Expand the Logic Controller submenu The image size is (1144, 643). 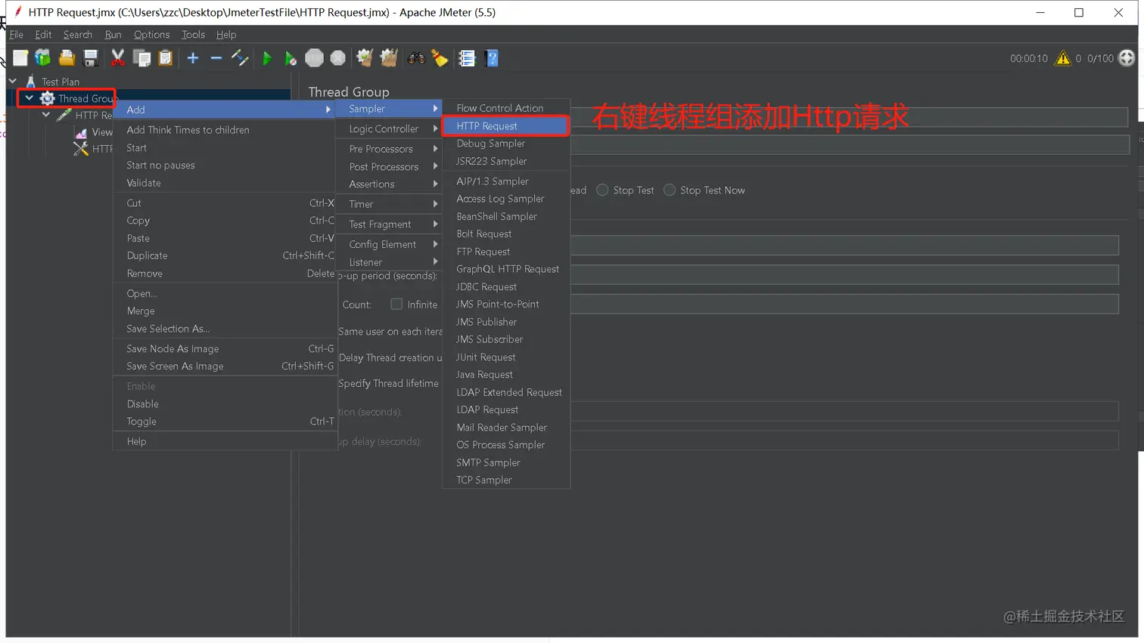point(390,128)
